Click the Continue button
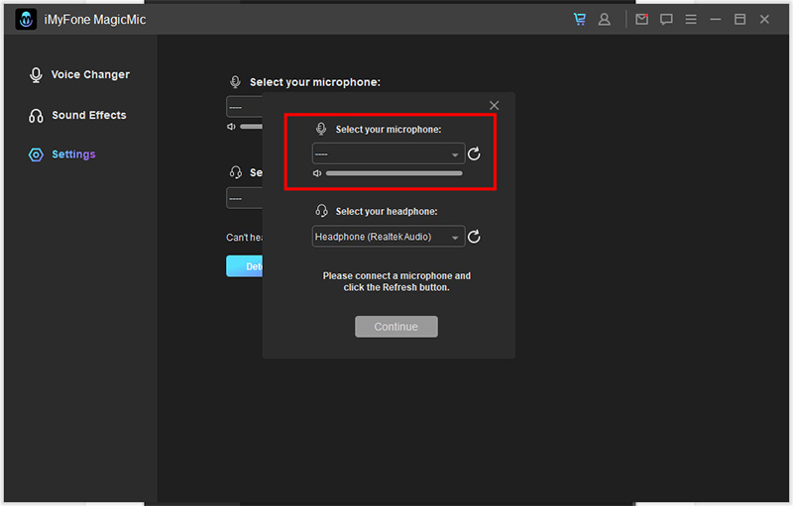Image resolution: width=793 pixels, height=506 pixels. pyautogui.click(x=396, y=327)
